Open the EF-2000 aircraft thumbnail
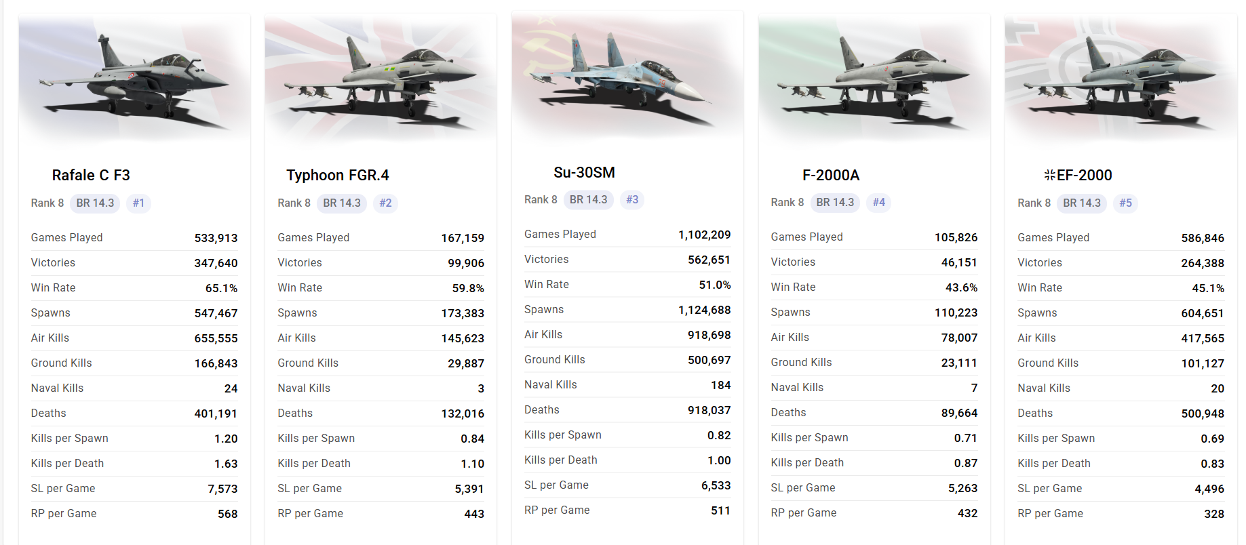The width and height of the screenshot is (1246, 545). pos(1121,78)
